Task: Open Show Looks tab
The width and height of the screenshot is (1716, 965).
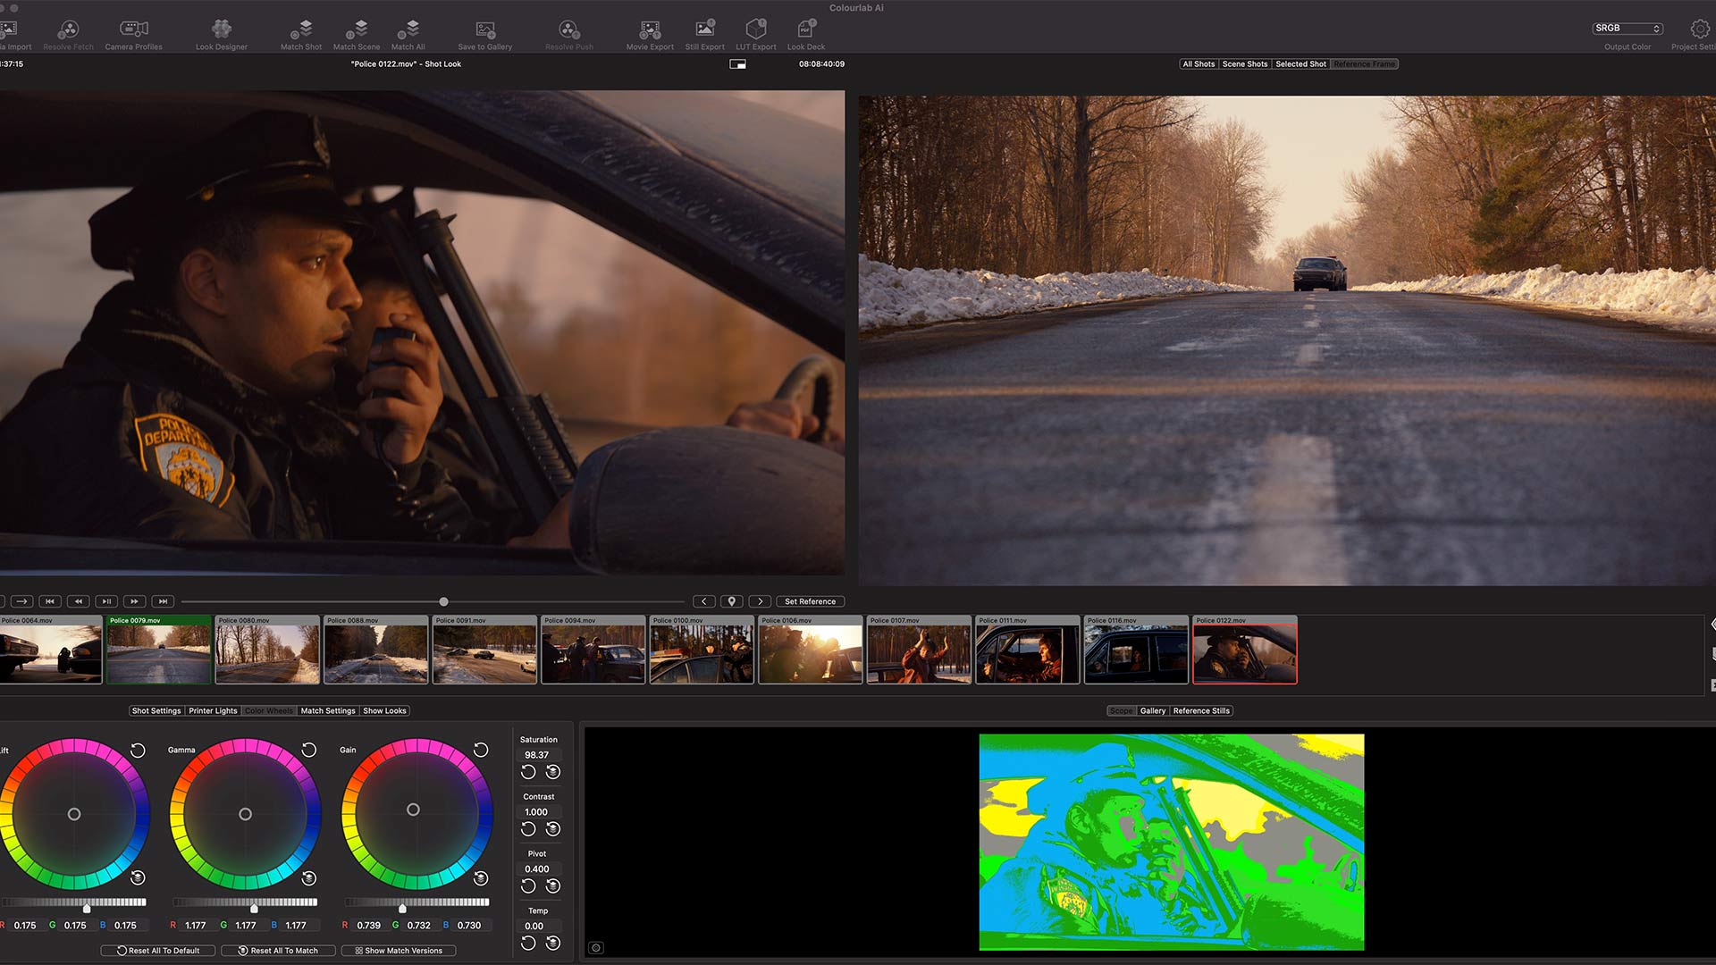Action: tap(385, 711)
